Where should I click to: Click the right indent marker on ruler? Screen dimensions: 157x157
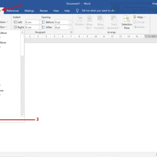click(x=145, y=37)
